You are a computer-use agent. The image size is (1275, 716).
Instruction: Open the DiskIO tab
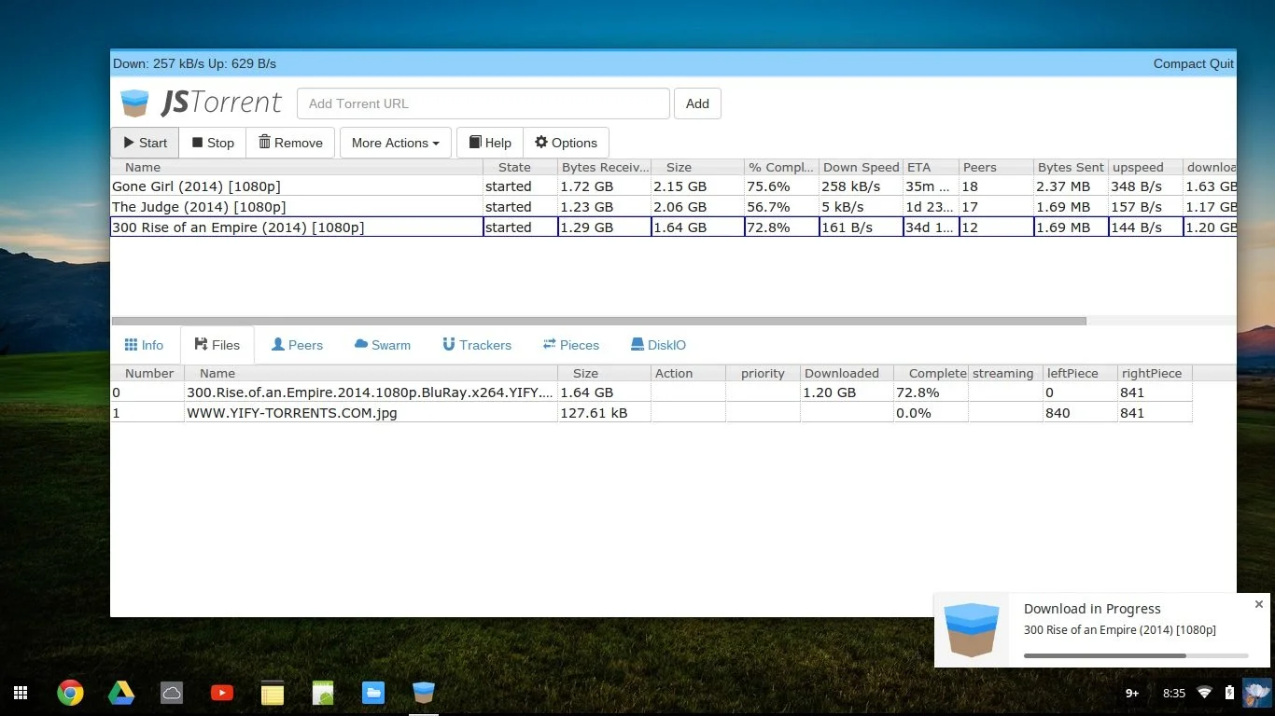pyautogui.click(x=659, y=345)
